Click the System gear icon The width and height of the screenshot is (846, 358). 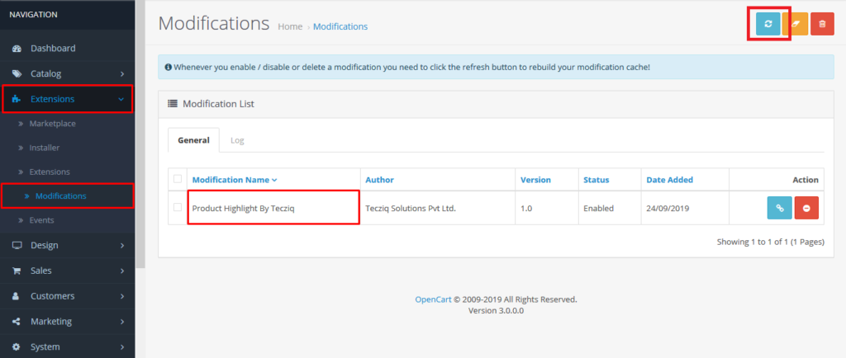point(17,347)
